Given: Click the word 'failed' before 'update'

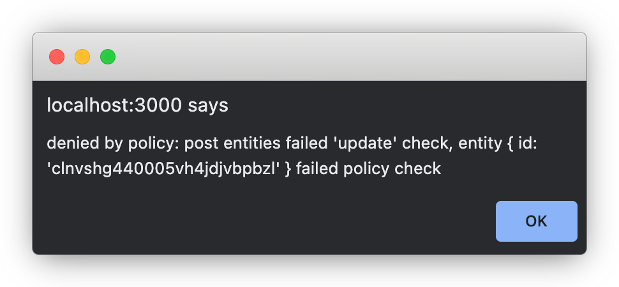Looking at the screenshot, I should tap(304, 143).
